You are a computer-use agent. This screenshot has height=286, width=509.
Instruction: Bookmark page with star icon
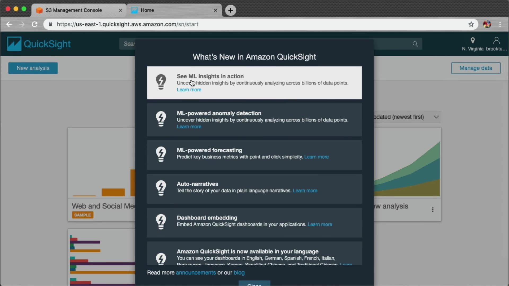click(x=471, y=24)
